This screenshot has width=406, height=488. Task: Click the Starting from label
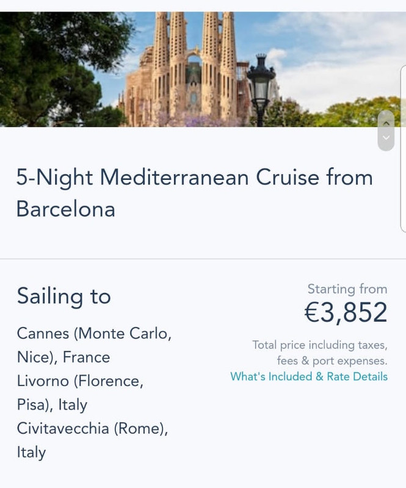[x=347, y=289]
